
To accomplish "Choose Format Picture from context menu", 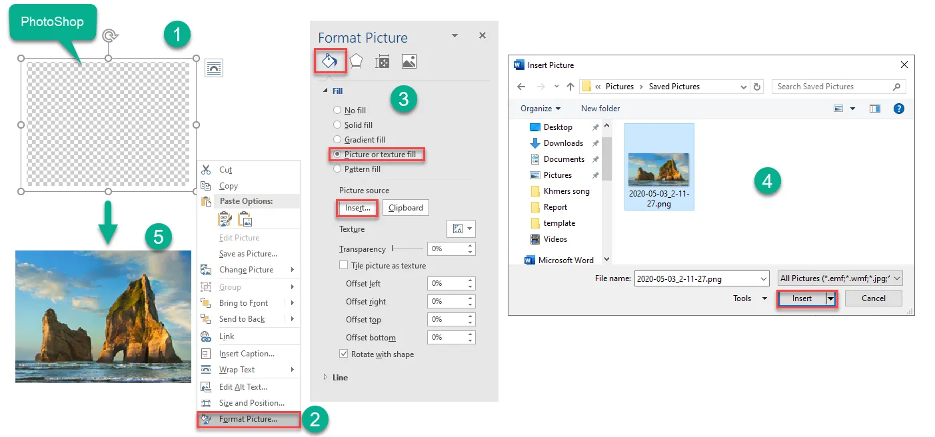I will pos(248,419).
